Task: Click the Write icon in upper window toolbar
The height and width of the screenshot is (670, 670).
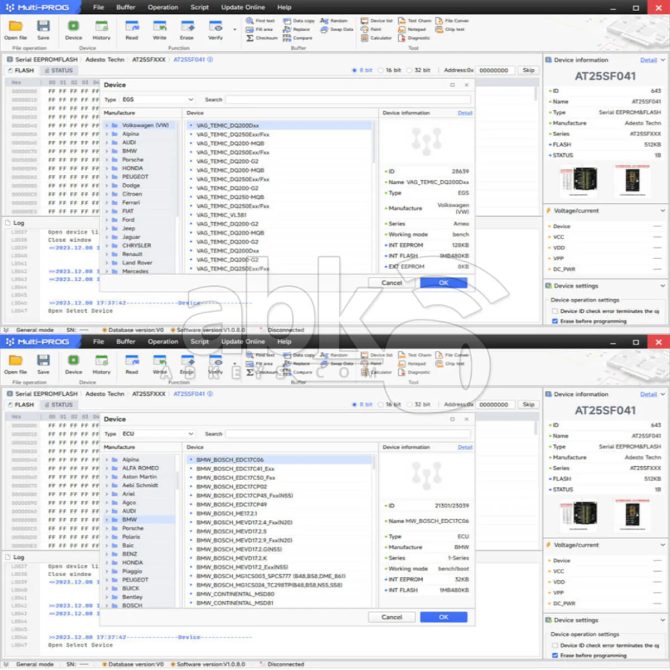Action: coord(160,27)
